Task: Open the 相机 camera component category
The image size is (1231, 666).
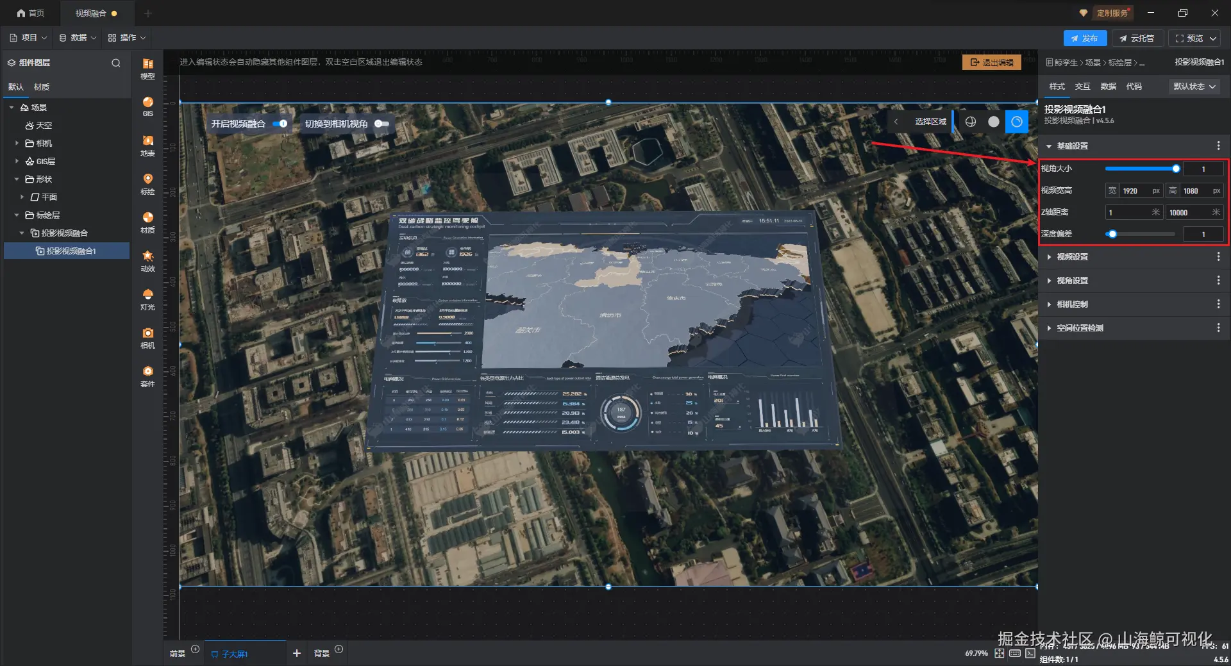Action: (147, 338)
